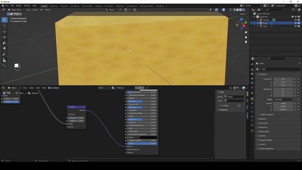
Task: Open the Object Data green triangle tab
Action: (x=252, y=121)
